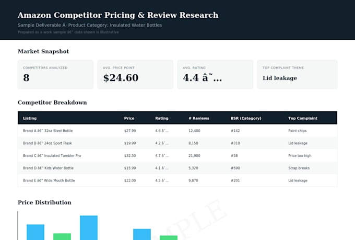Select the 'Top Complaint Theme' Lid leakage card

click(297, 74)
